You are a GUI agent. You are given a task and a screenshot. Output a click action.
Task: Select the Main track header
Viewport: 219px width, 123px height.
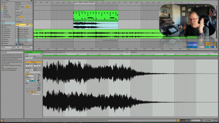pos(192,47)
